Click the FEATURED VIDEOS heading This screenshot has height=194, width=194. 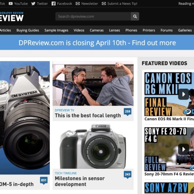point(165,63)
